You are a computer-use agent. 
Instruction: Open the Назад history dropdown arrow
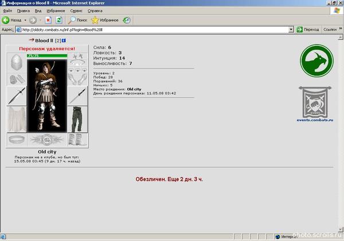[25, 20]
